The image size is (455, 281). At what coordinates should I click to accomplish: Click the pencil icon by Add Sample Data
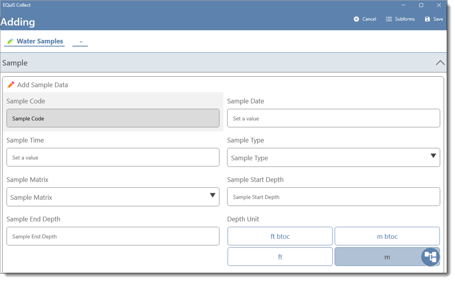click(x=11, y=85)
